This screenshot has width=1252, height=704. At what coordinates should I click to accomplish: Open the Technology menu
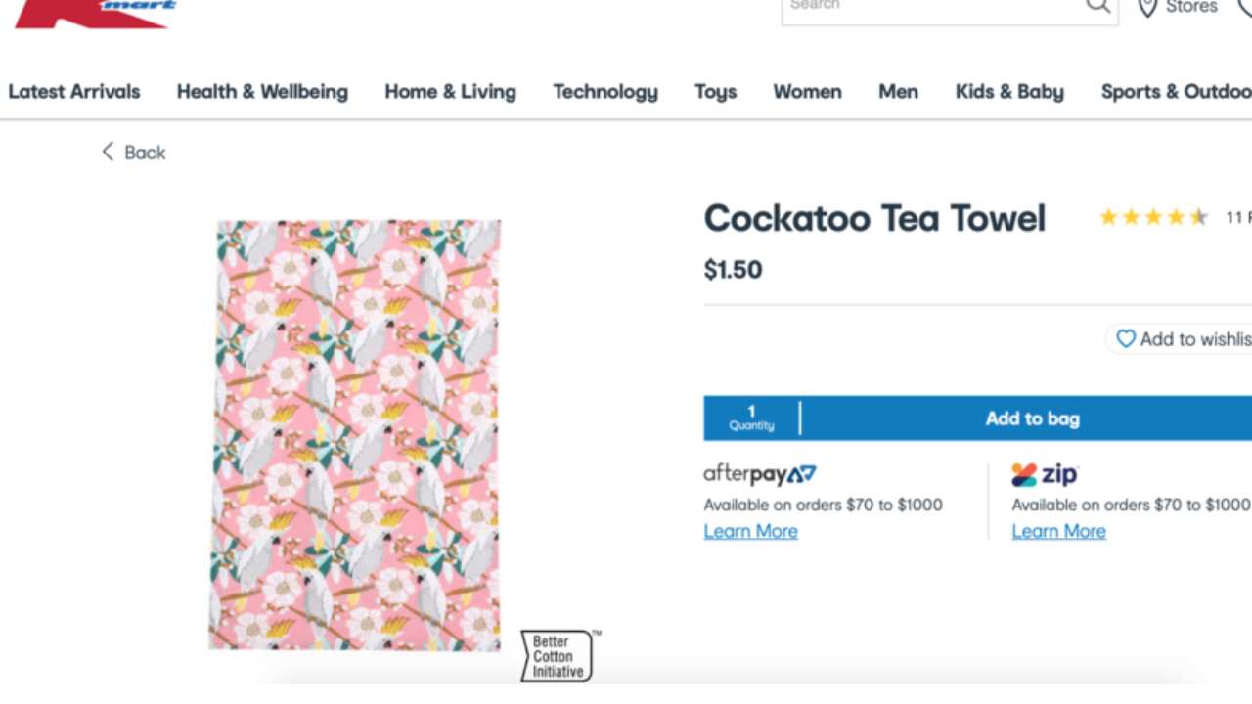605,92
